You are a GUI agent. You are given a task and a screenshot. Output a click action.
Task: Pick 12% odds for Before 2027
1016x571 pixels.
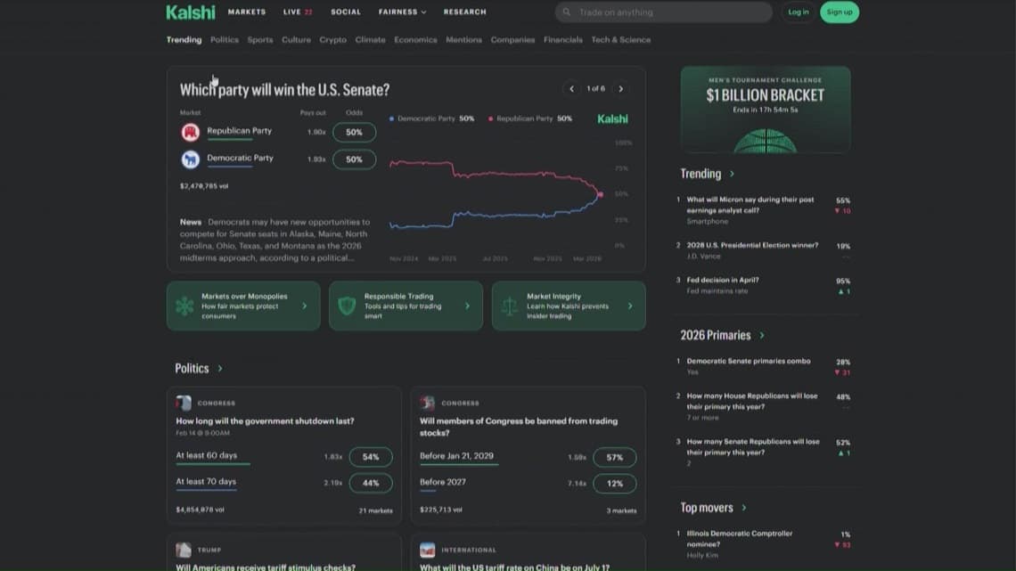pyautogui.click(x=614, y=484)
